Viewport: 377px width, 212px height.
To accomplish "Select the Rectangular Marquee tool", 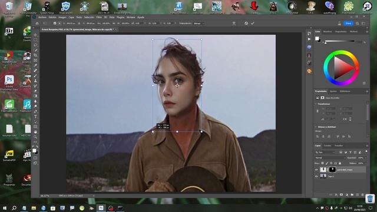I will [35, 40].
